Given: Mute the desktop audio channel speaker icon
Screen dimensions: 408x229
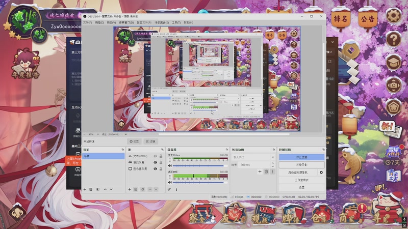Looking at the screenshot, I should point(170,182).
